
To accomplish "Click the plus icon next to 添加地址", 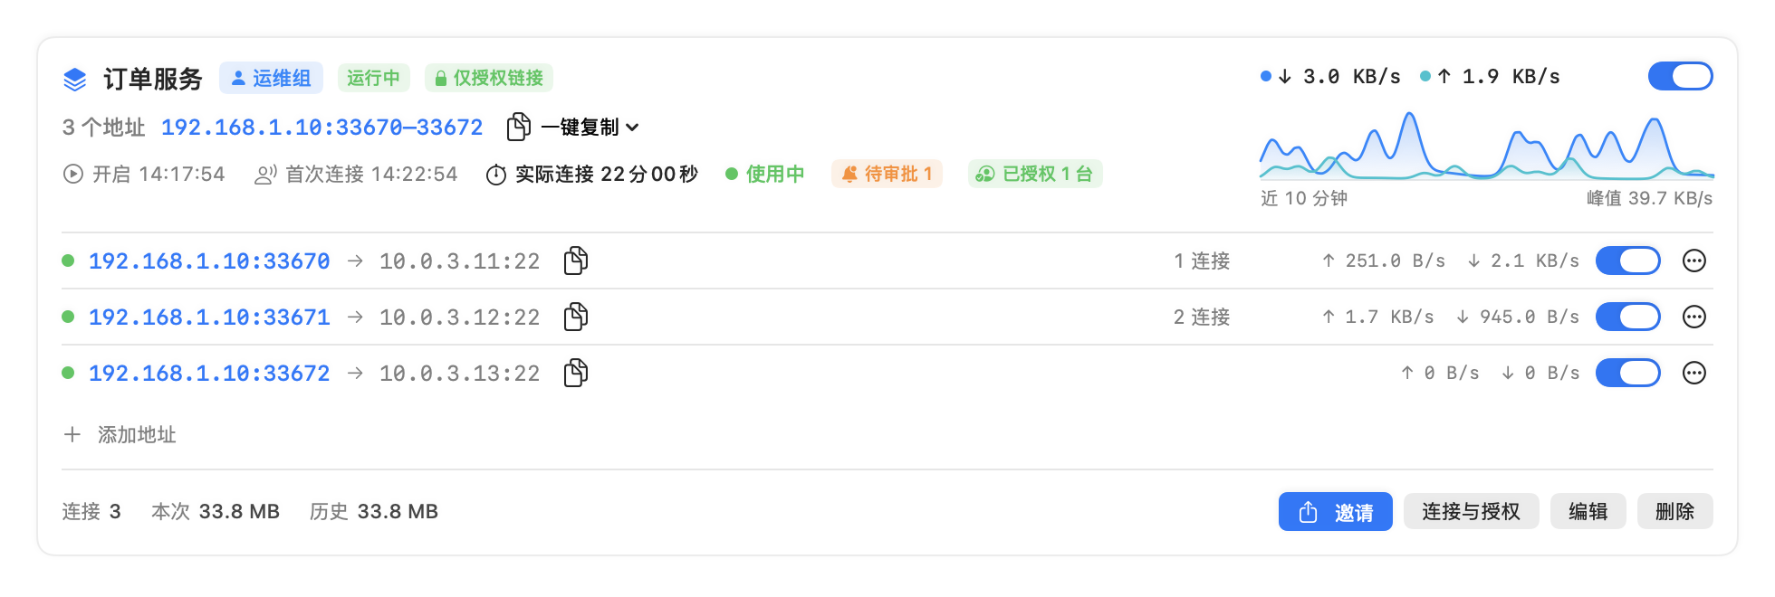I will [x=72, y=434].
